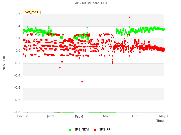181x135 pixels.
Task: Select the SRS_PRI legend label
Action: click(x=105, y=129)
